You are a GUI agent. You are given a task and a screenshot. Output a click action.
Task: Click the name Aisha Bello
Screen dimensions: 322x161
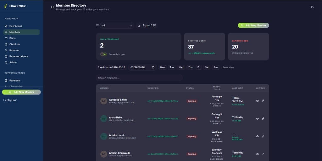pyautogui.click(x=115, y=117)
